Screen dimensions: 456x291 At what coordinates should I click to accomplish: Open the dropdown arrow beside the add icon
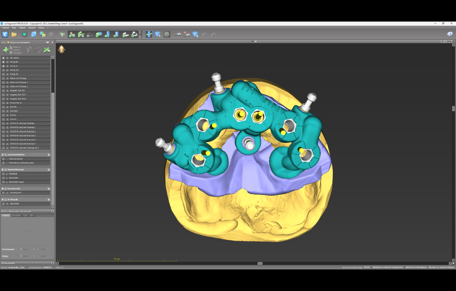tap(11, 50)
